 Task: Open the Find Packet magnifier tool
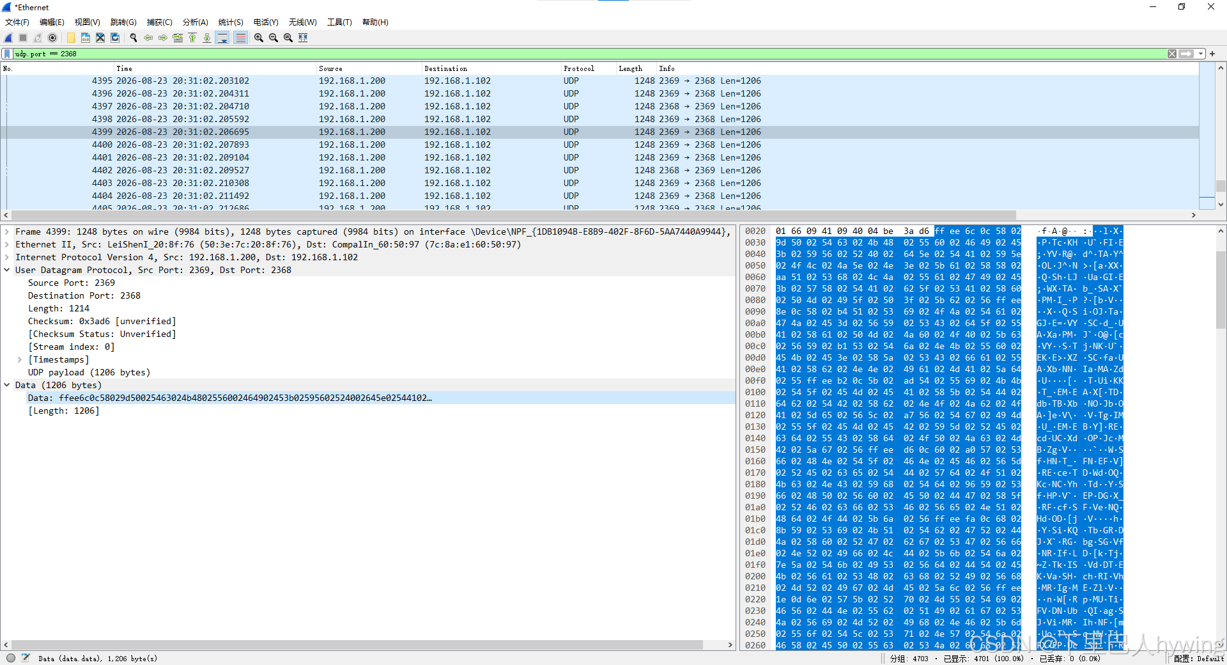tap(134, 38)
